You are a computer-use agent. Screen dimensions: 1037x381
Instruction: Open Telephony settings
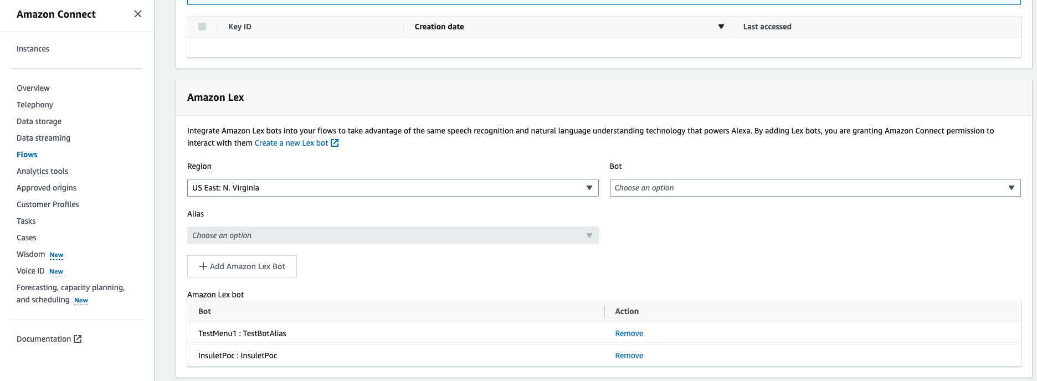point(35,105)
